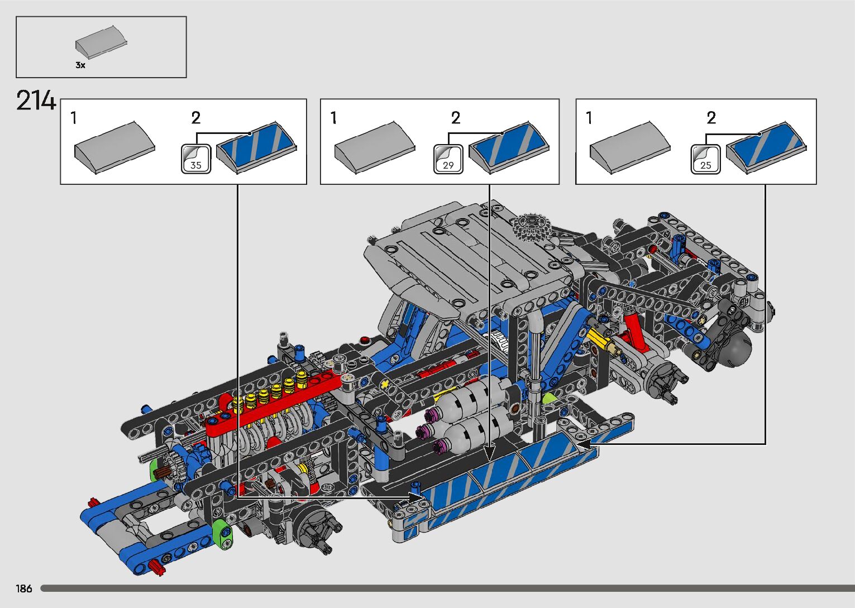Click the sticker number 25 icon
855x608 pixels.
pos(705,159)
